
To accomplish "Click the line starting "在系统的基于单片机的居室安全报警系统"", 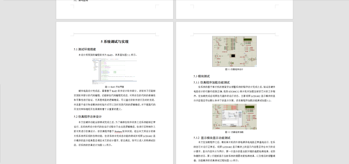I will point(237,87).
